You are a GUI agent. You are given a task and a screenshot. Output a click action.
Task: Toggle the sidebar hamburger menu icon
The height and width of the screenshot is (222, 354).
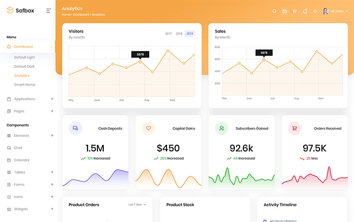(48, 11)
